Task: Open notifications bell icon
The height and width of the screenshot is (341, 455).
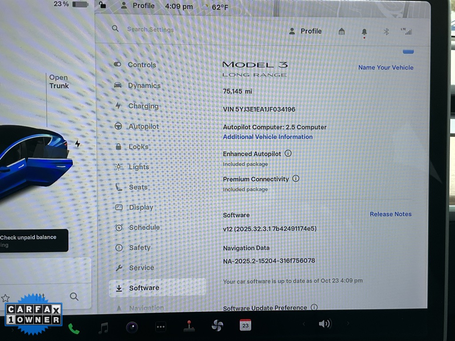Action: [364, 32]
